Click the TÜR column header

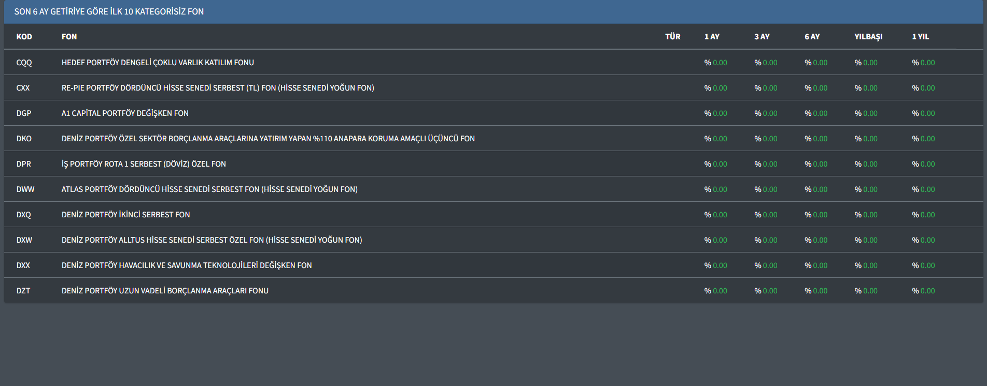coord(672,37)
